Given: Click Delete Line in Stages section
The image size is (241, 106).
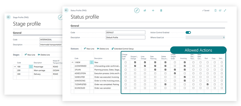Looking at the screenshot, I should [44, 55].
